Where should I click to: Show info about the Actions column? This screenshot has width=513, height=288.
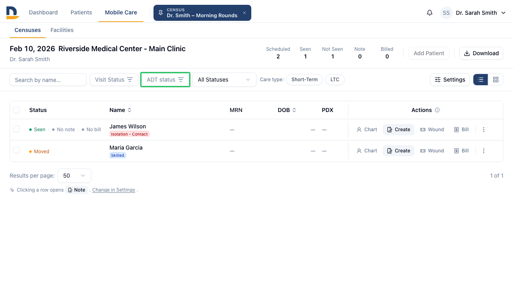coord(437,110)
